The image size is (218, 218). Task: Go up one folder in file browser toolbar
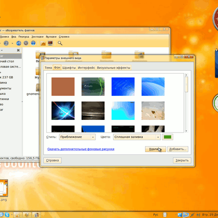click(19, 43)
